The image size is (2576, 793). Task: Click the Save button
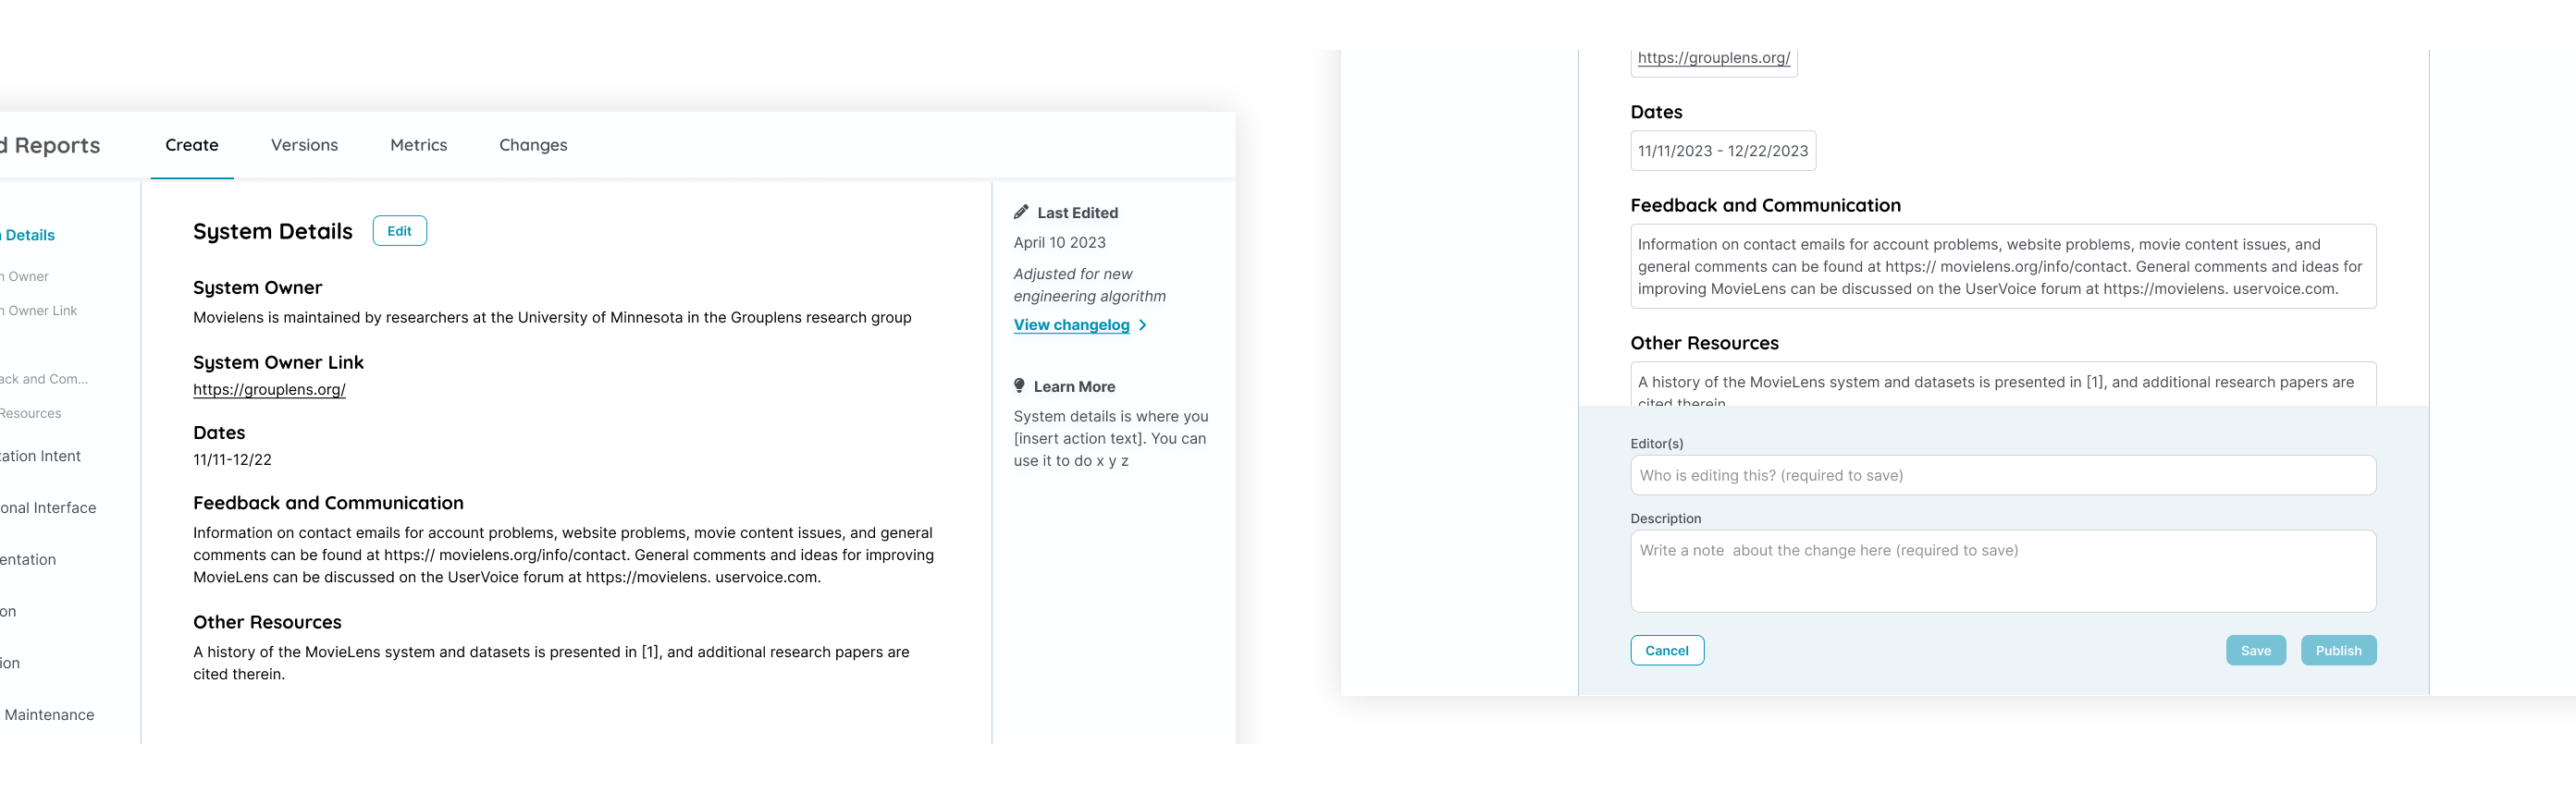click(x=2255, y=650)
